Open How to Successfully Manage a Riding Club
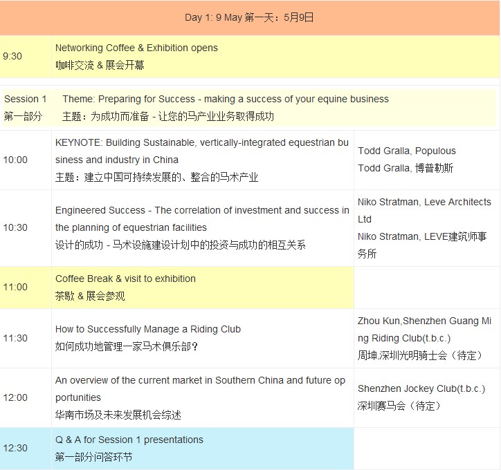 pyautogui.click(x=148, y=329)
